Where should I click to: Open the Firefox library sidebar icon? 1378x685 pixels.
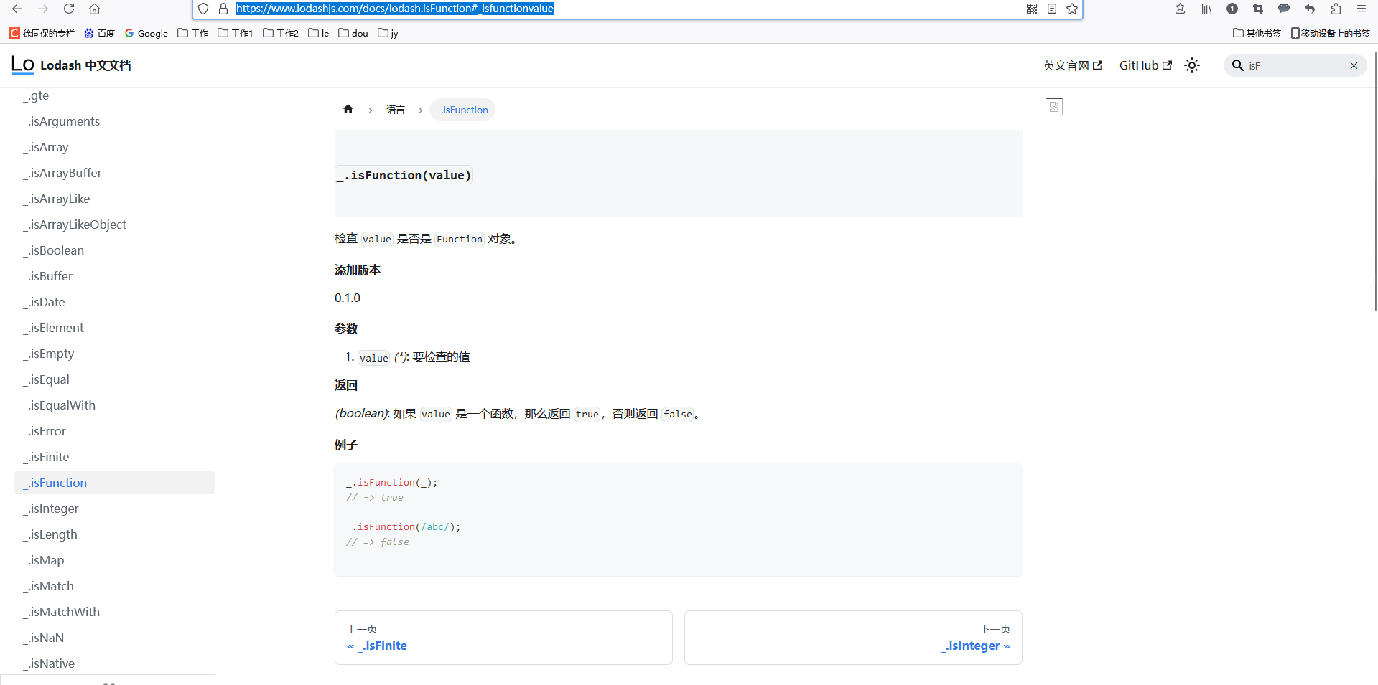tap(1206, 9)
